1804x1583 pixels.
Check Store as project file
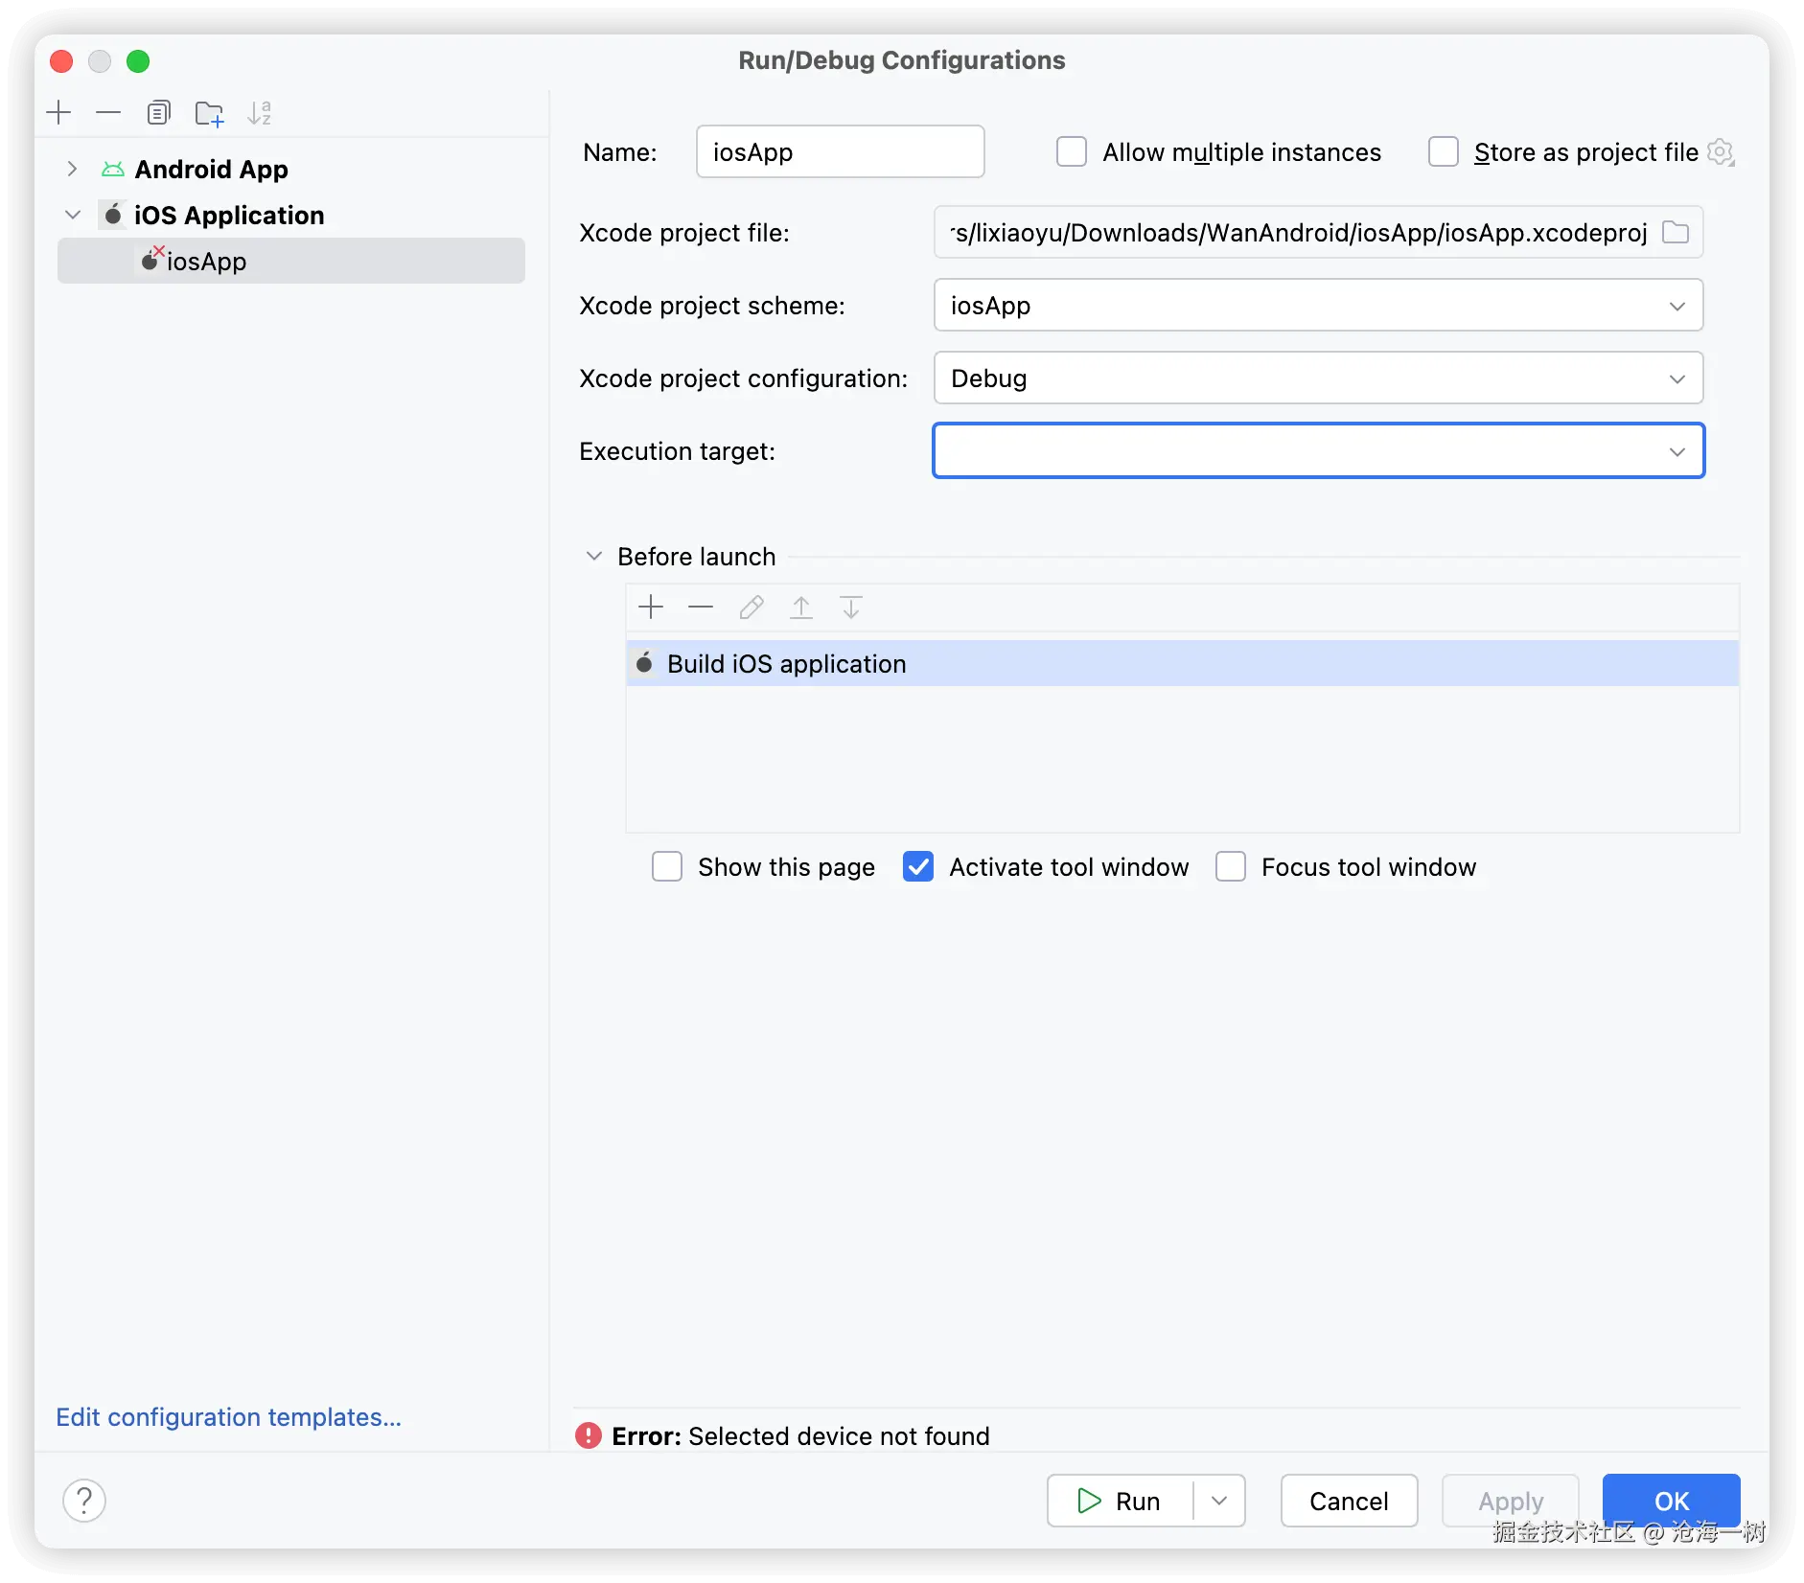click(1444, 152)
